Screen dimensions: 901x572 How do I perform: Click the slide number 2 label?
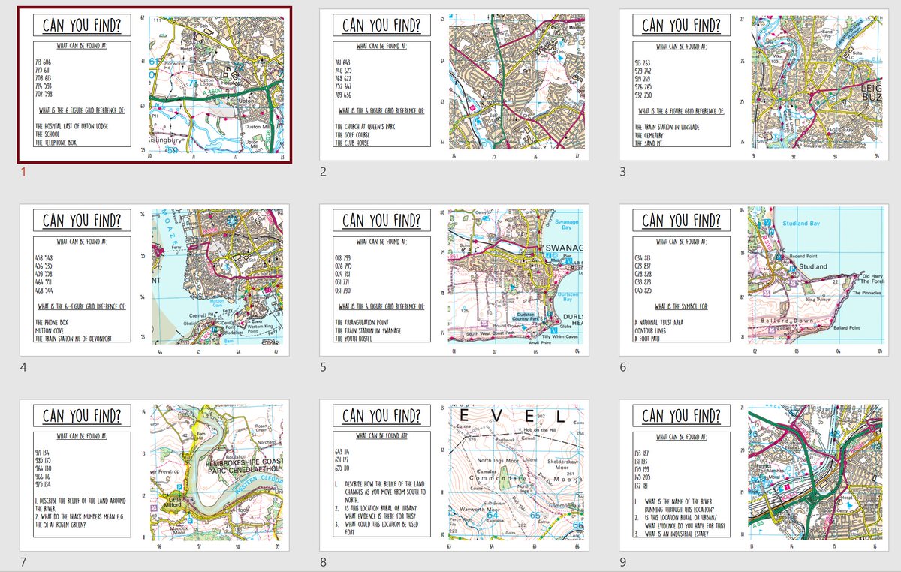324,173
